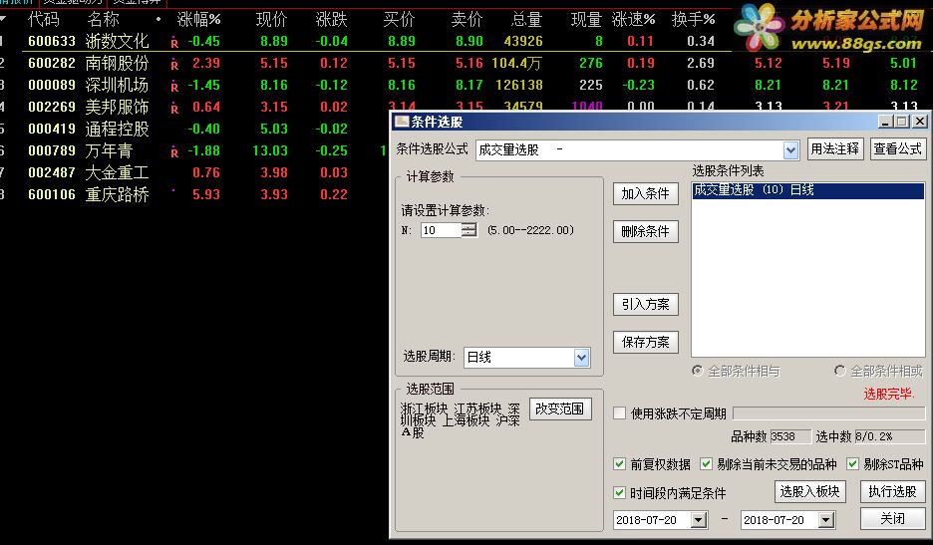The height and width of the screenshot is (545, 933).
Task: View formula via 查看公式 button
Action: pos(897,148)
